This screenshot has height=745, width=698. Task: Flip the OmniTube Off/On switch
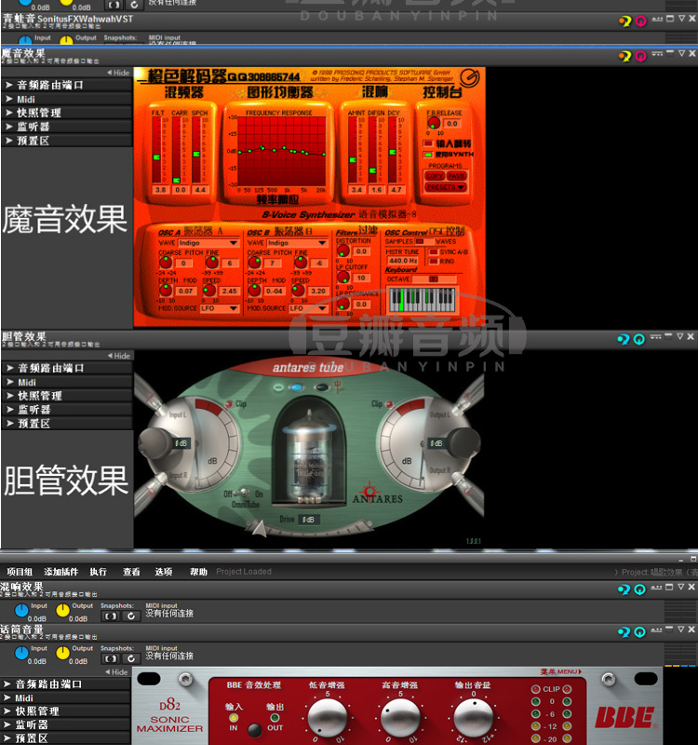pyautogui.click(x=245, y=494)
